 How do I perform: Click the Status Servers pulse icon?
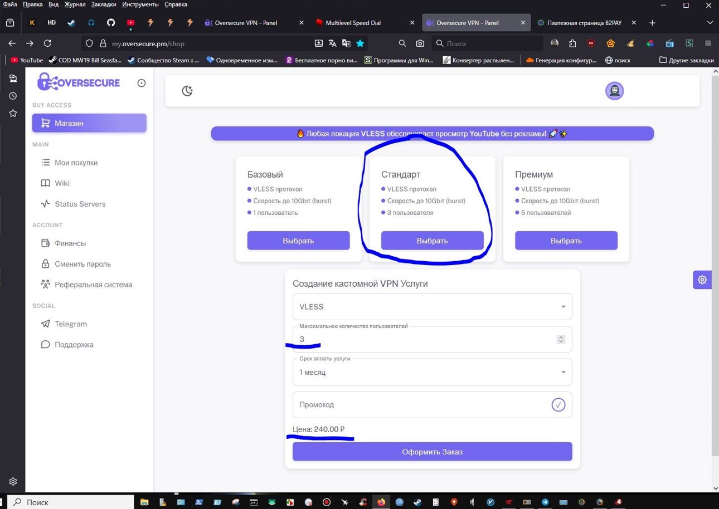46,204
